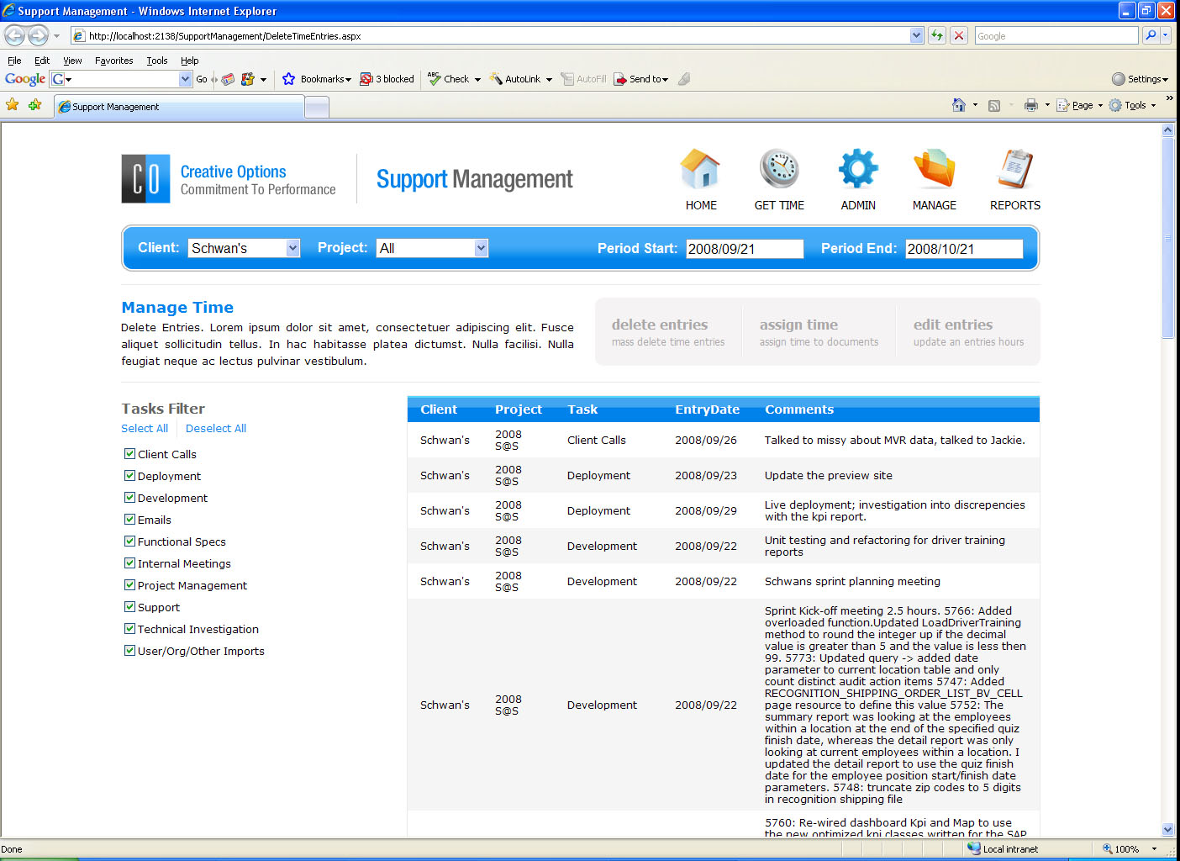Toggle the Deployment task filter checkbox
The width and height of the screenshot is (1180, 861).
(130, 476)
